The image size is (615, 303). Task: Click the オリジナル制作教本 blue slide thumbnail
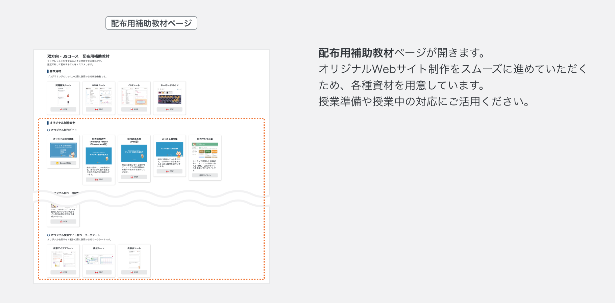(63, 150)
